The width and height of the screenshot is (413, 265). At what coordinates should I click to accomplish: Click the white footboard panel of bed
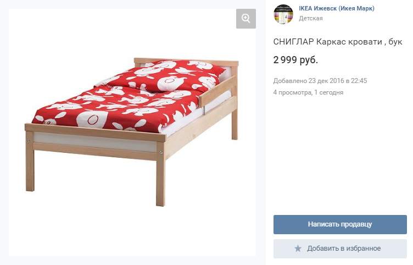click(95, 143)
